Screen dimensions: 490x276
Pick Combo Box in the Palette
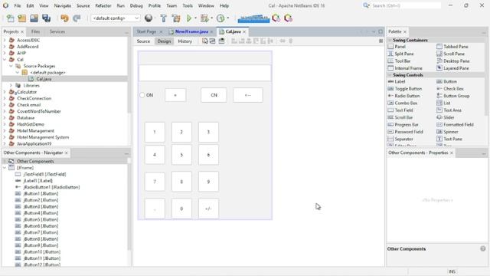coord(403,103)
